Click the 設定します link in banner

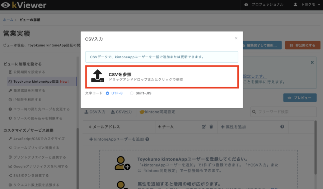[x=255, y=76]
